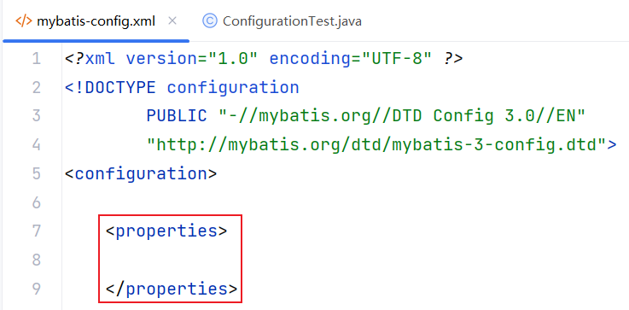Click the opening <properties> tag
This screenshot has height=310, width=629.
click(166, 231)
